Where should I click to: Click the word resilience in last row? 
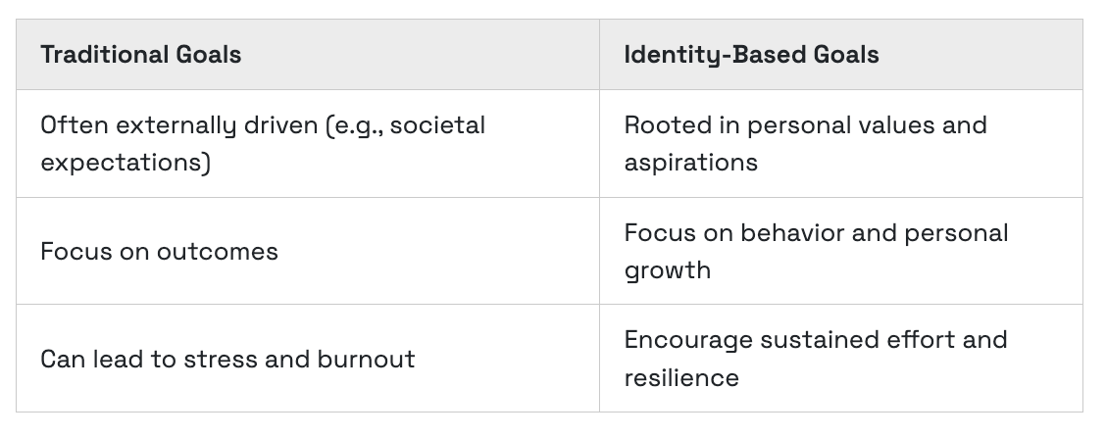click(x=681, y=378)
